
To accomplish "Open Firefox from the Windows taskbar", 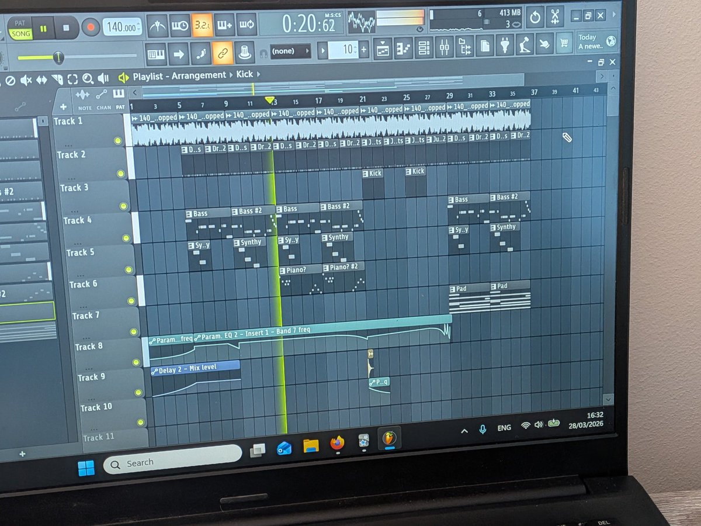I will 337,444.
